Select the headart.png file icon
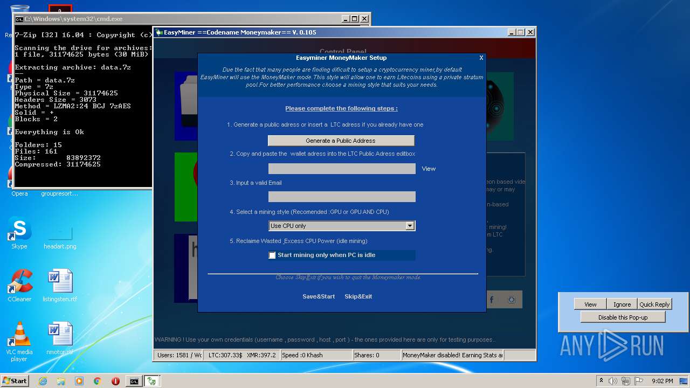690x388 pixels. pyautogui.click(x=60, y=233)
